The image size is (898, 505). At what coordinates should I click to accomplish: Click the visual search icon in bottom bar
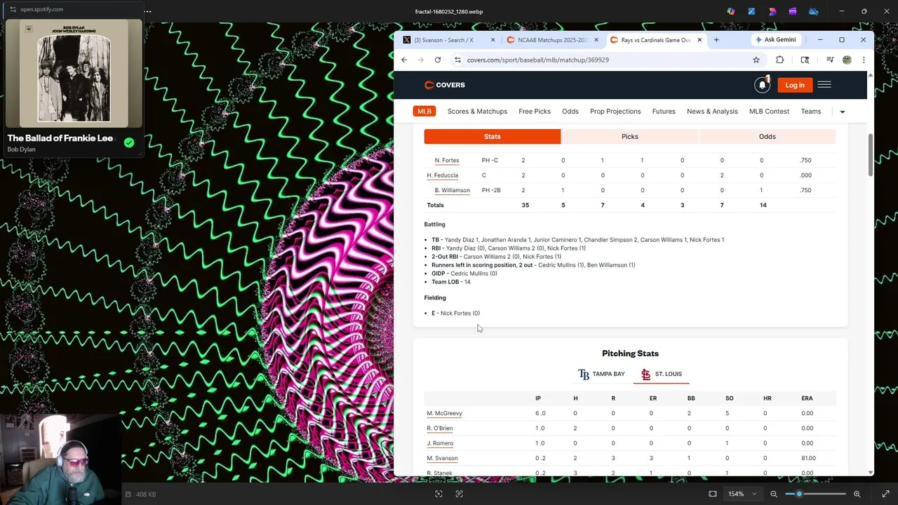438,494
